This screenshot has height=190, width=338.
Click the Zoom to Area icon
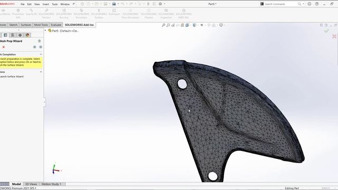point(168,25)
